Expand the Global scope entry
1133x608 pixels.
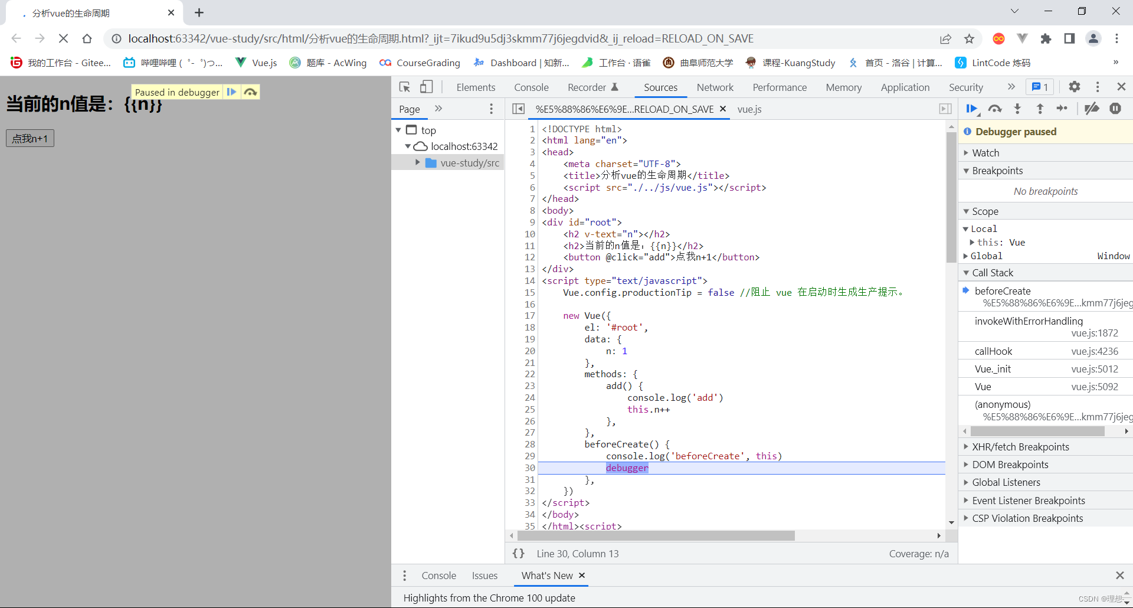pyautogui.click(x=965, y=256)
